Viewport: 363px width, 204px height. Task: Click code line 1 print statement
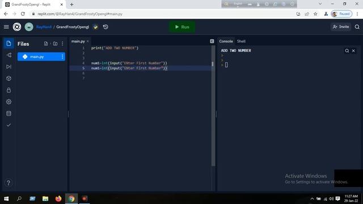(x=115, y=48)
